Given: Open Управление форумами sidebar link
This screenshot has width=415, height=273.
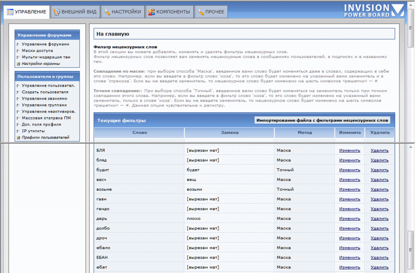Looking at the screenshot, I should point(45,44).
